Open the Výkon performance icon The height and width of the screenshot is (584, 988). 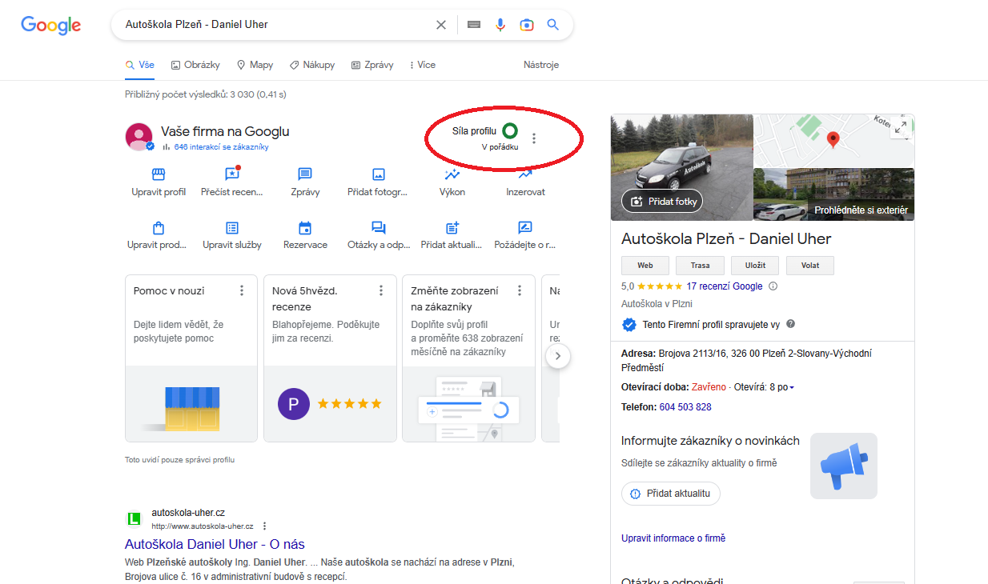click(x=452, y=174)
